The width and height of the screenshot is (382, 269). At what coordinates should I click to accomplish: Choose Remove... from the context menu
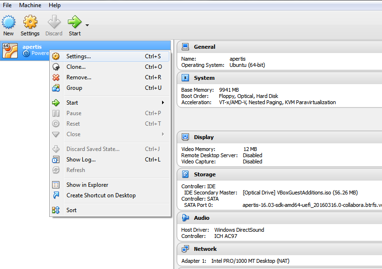pyautogui.click(x=110, y=77)
